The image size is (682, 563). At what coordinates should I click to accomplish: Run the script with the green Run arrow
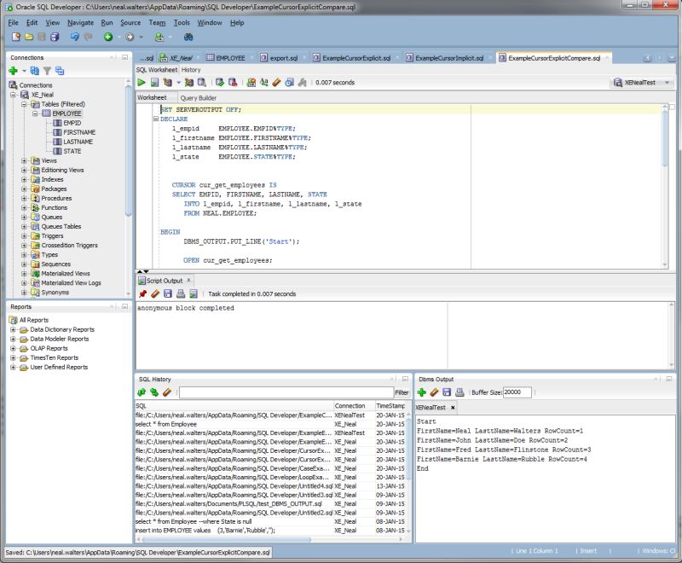coord(142,81)
